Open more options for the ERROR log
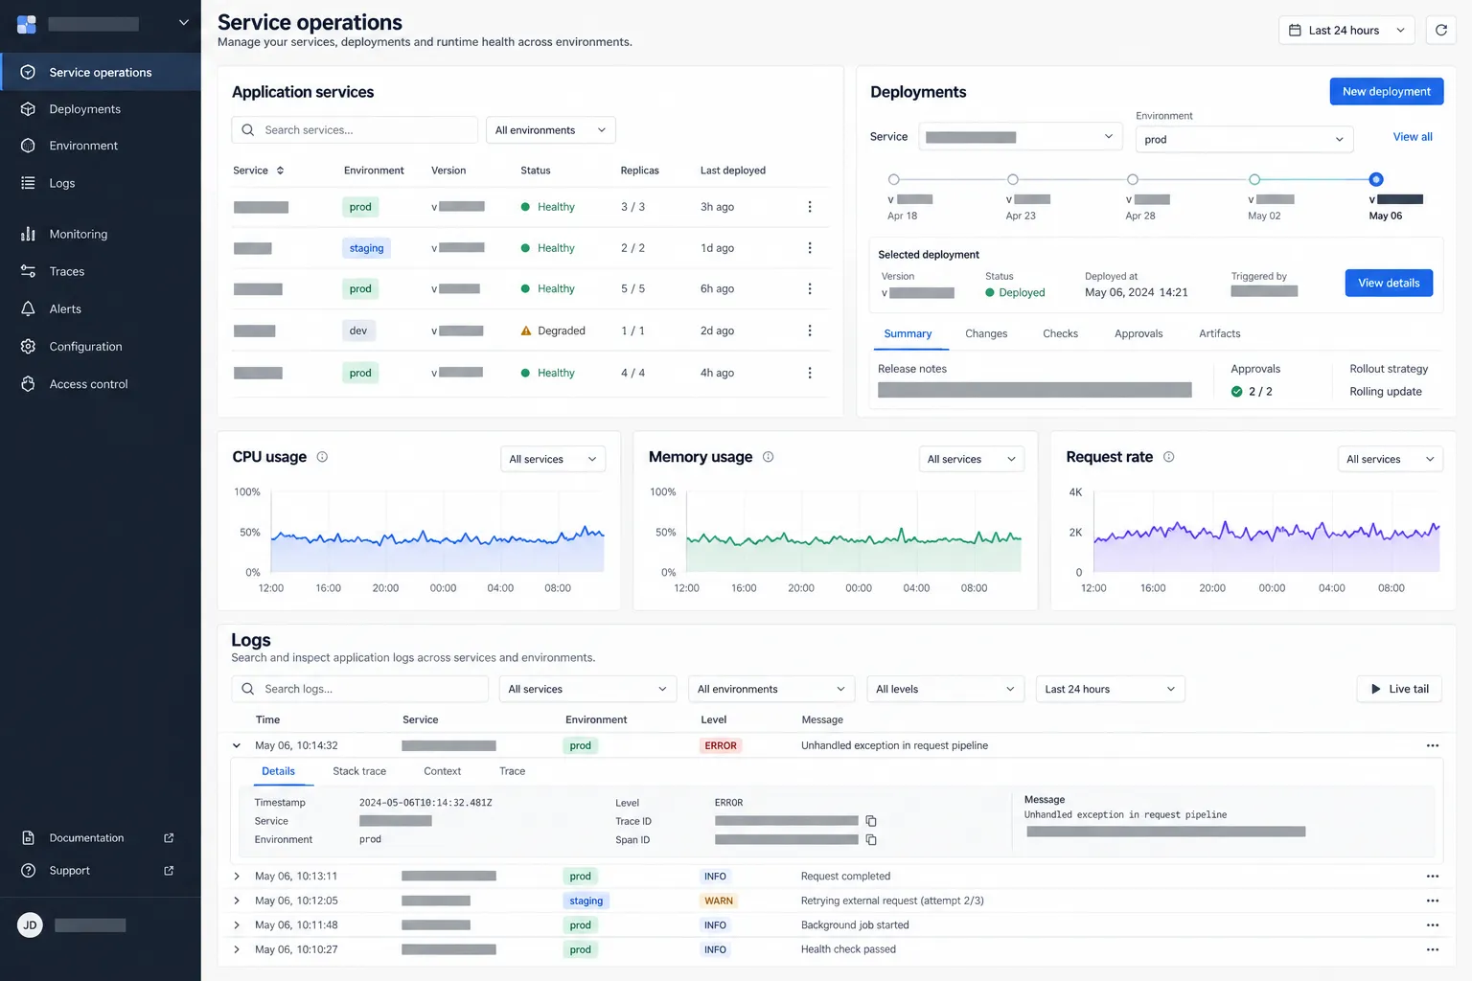Viewport: 1472px width, 981px height. 1433,745
